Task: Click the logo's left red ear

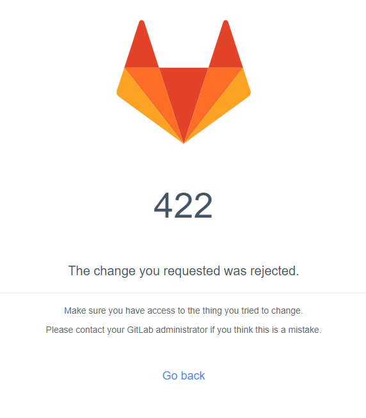Action: (x=141, y=47)
